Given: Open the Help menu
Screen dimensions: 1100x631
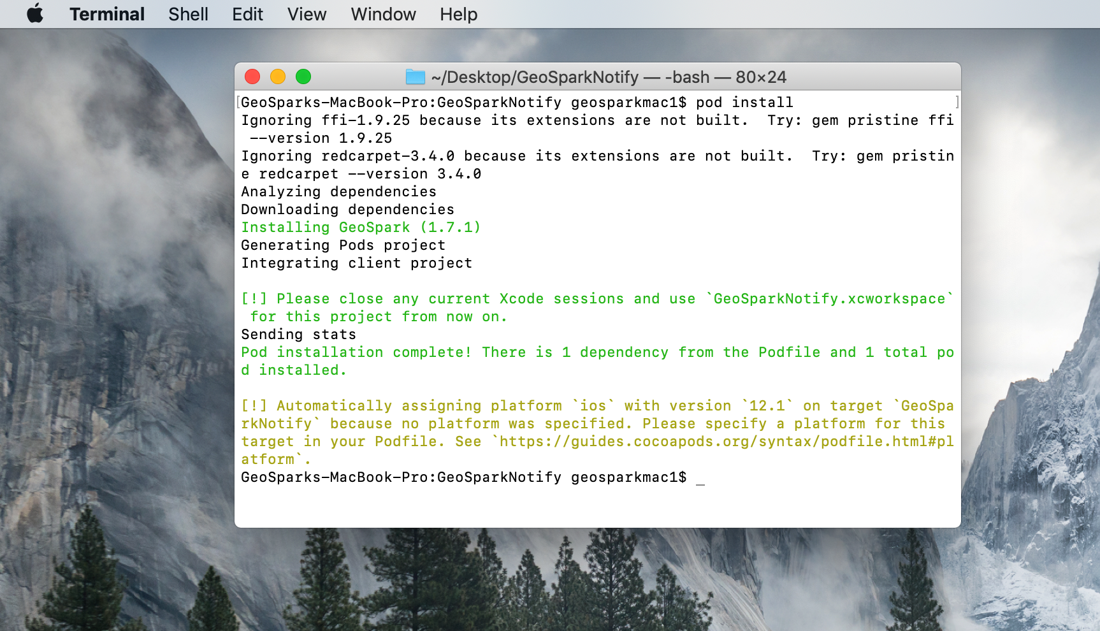Looking at the screenshot, I should coord(458,14).
